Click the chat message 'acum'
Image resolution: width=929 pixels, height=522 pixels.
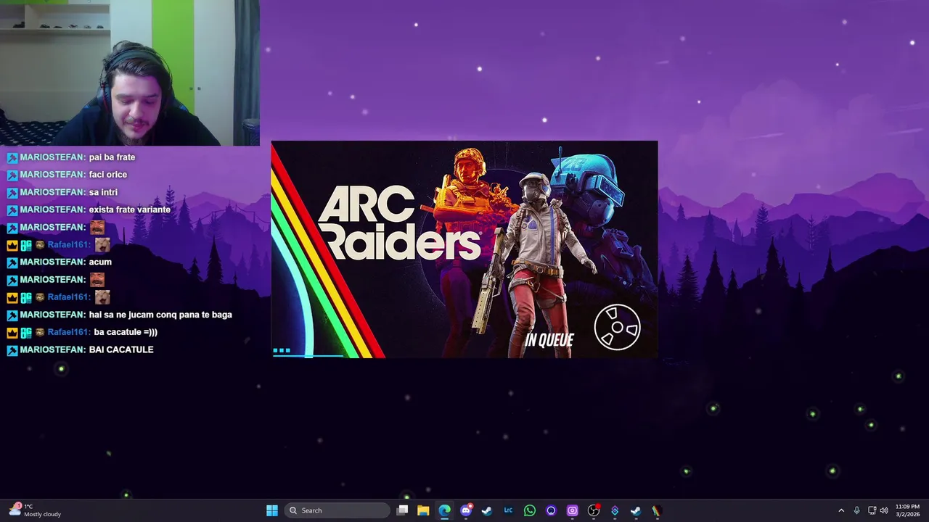tap(100, 262)
